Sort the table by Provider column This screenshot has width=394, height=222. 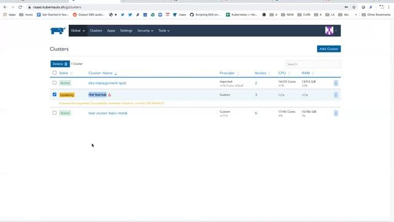point(230,73)
